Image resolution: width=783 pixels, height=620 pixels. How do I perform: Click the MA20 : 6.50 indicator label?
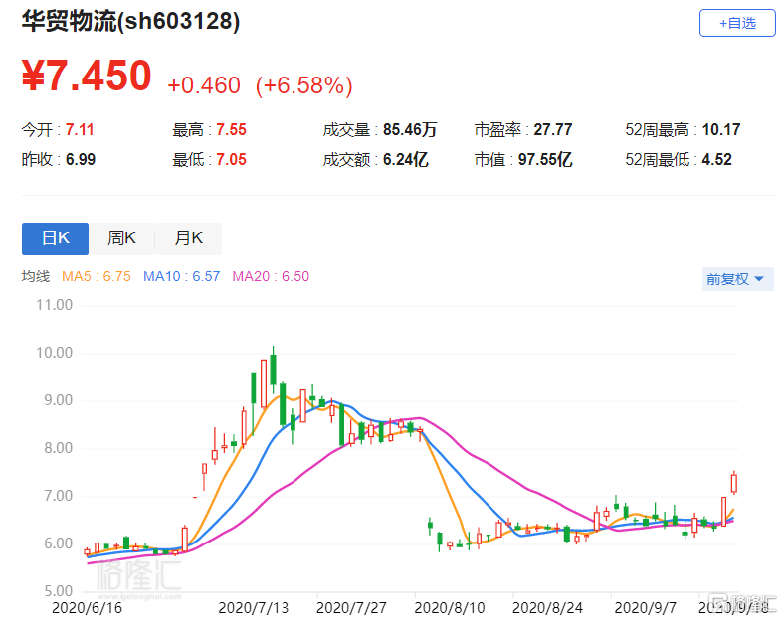click(x=271, y=276)
